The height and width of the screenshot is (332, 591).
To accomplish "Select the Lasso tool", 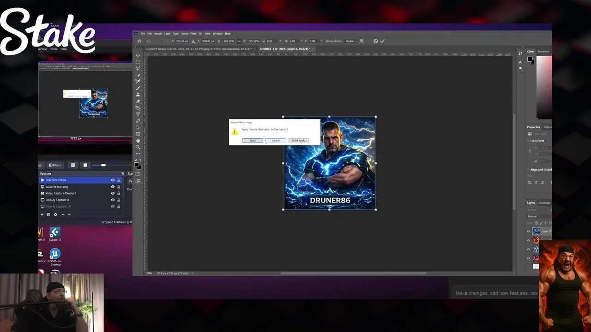I will click(x=138, y=68).
